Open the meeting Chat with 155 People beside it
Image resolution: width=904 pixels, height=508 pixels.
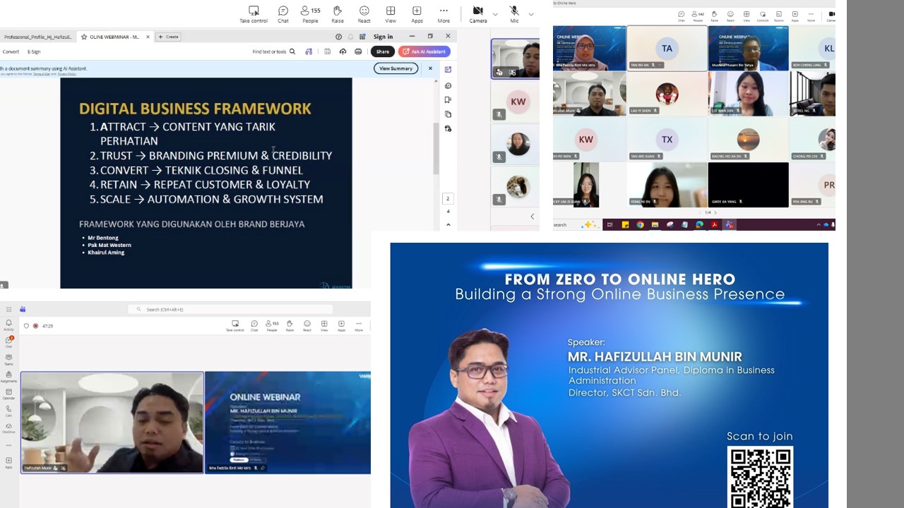pos(283,14)
